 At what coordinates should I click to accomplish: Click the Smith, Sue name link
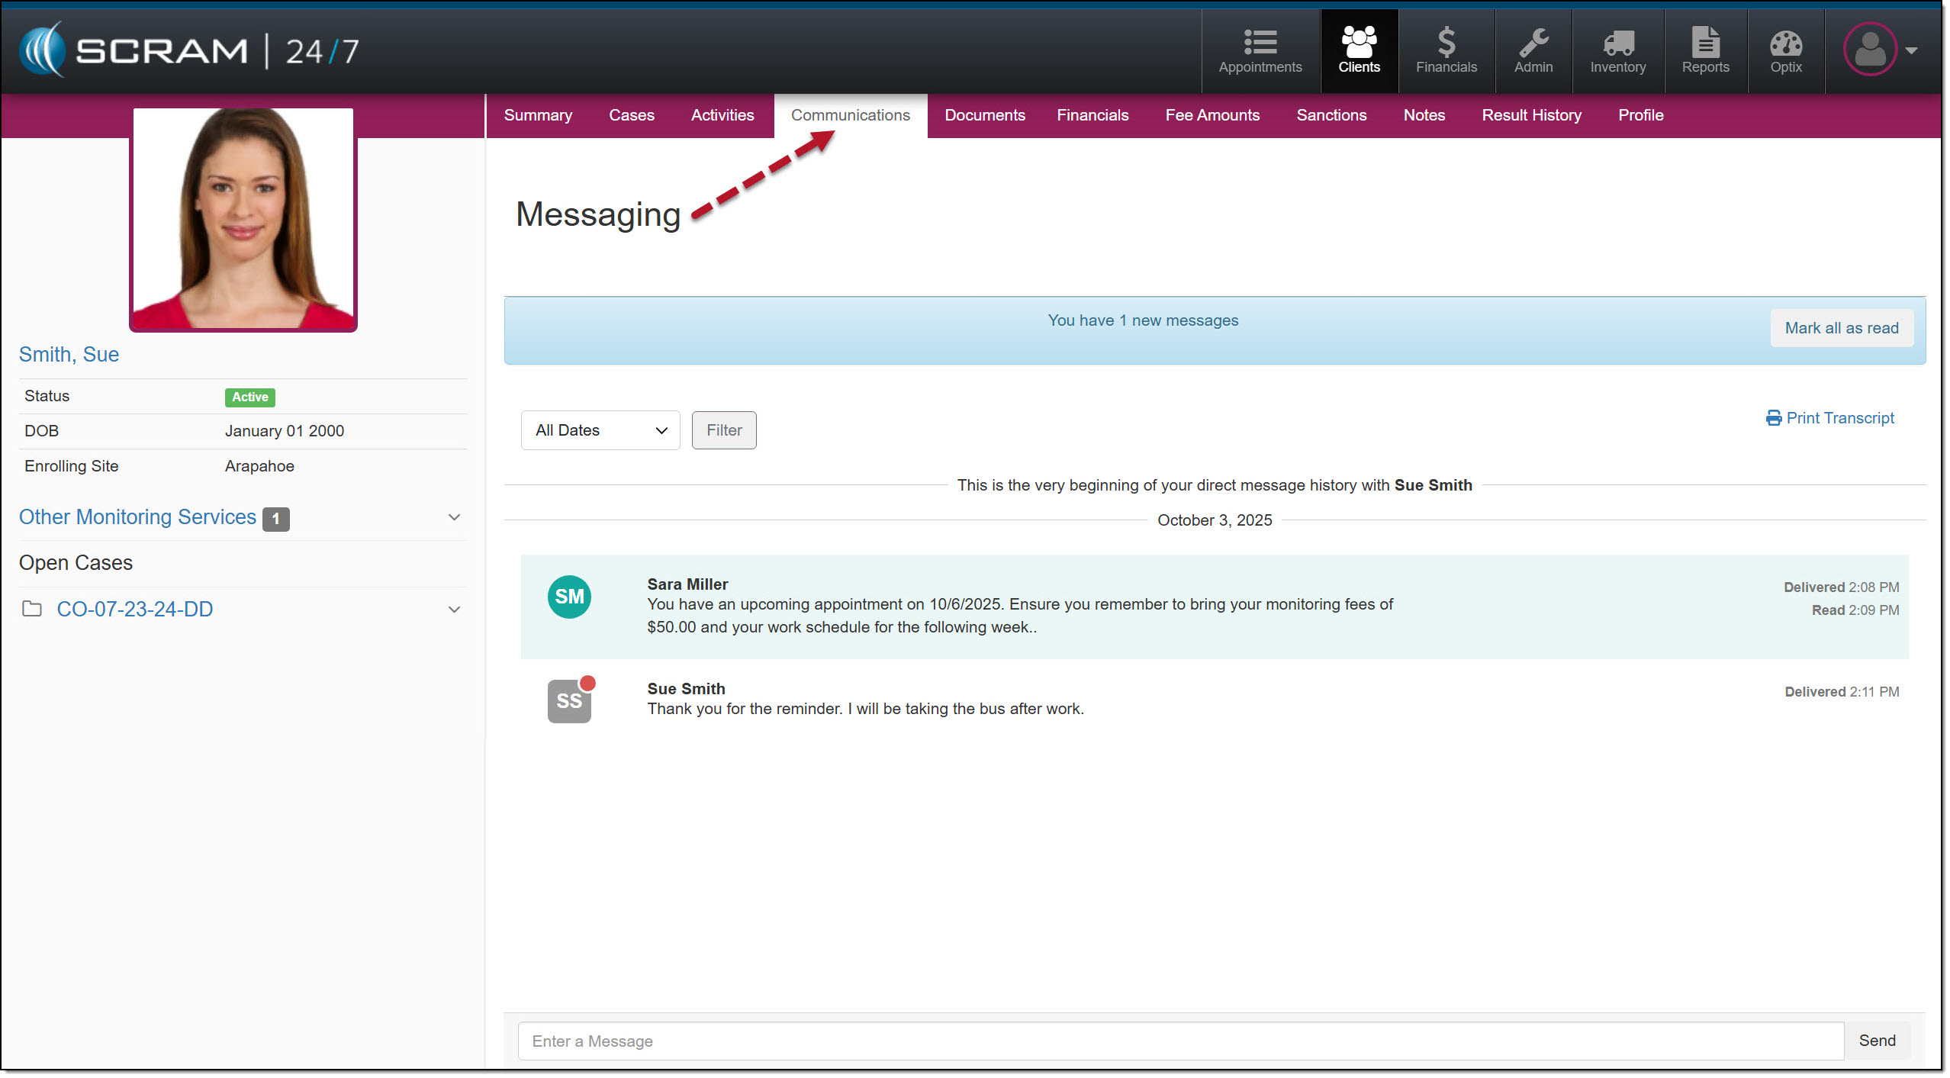pos(69,355)
